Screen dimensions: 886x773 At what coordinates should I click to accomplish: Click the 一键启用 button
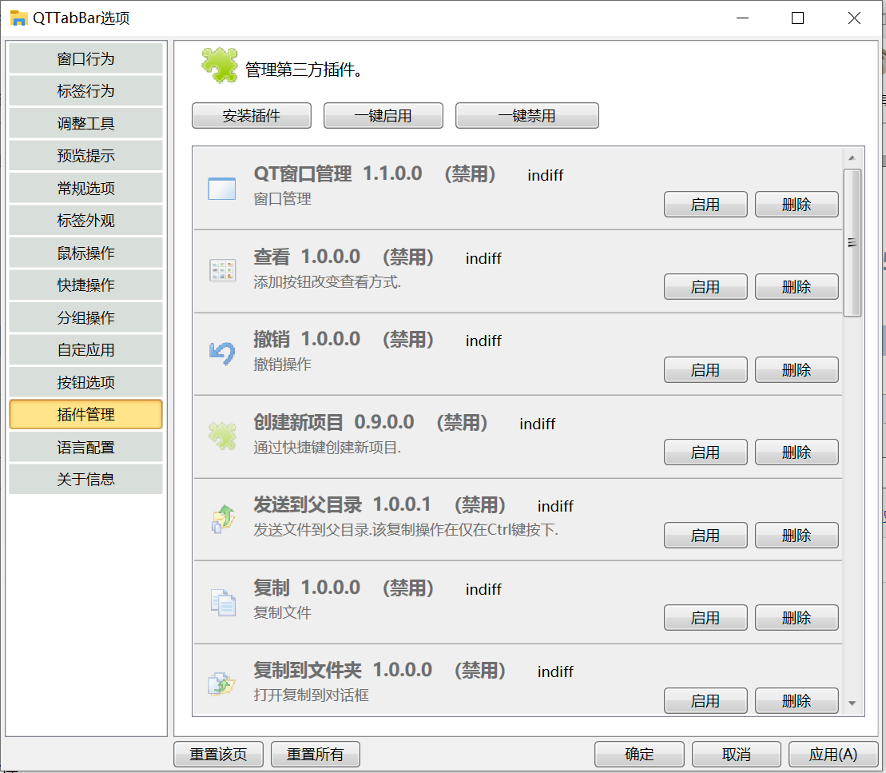(x=383, y=116)
